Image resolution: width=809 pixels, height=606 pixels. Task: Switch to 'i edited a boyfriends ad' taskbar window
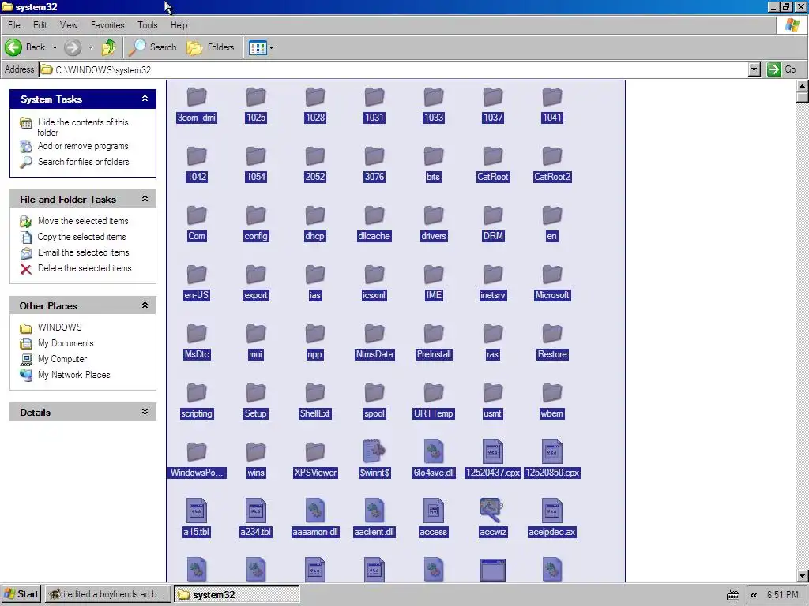107,594
